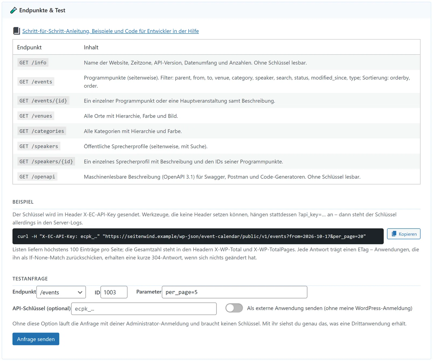Open the Endpunkt dropdown showing /events
The width and height of the screenshot is (433, 361).
coord(61,292)
